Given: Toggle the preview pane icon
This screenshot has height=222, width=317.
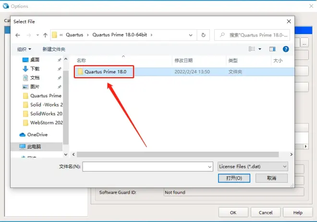Looking at the screenshot, I should (x=272, y=49).
